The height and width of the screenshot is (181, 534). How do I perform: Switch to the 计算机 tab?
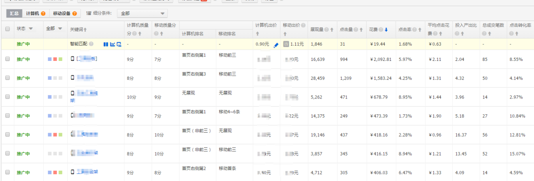[x=36, y=14]
